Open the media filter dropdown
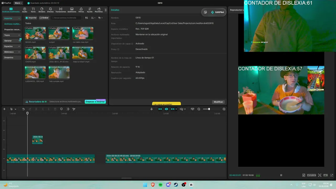Image resolution: width=336 pixels, height=189 pixels. point(100,18)
